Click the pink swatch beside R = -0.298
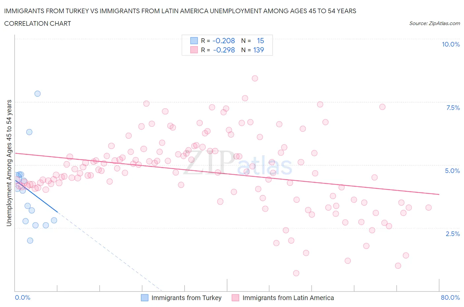Image resolution: width=464 pixels, height=307 pixels. pyautogui.click(x=194, y=50)
